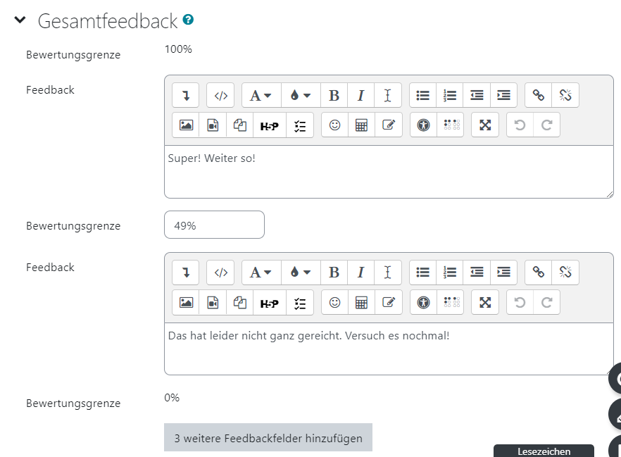Toggle Italic in the second feedback editor

(x=360, y=273)
